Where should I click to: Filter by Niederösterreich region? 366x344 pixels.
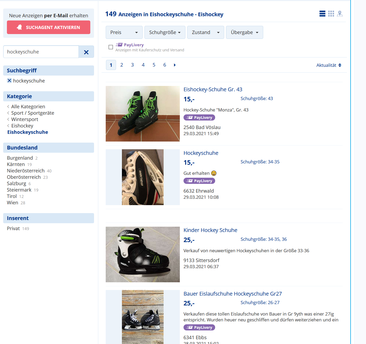[26, 171]
